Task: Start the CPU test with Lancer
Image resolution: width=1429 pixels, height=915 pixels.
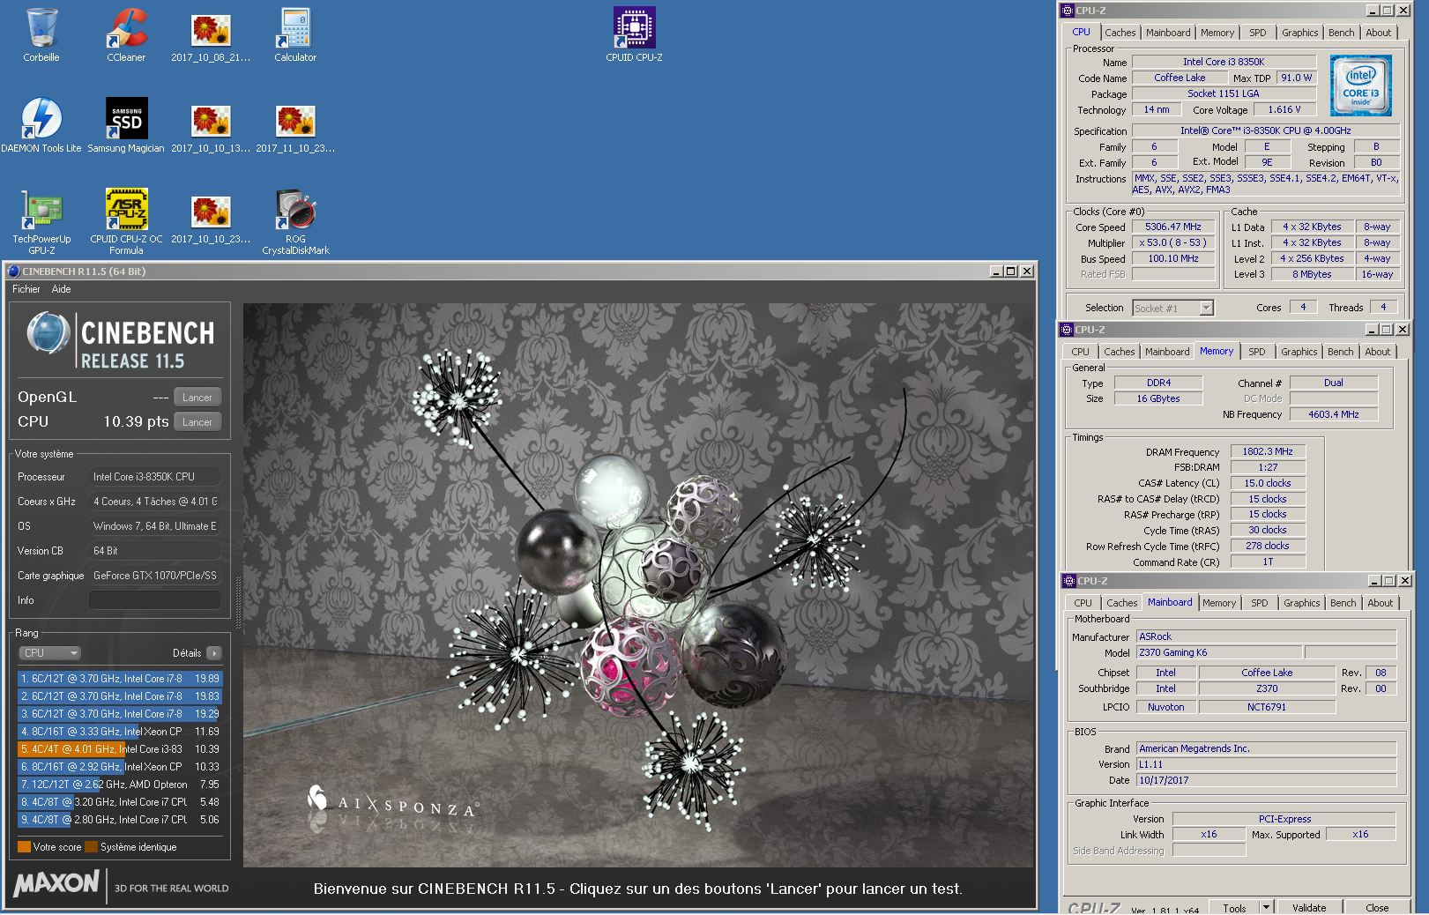Action: [197, 422]
